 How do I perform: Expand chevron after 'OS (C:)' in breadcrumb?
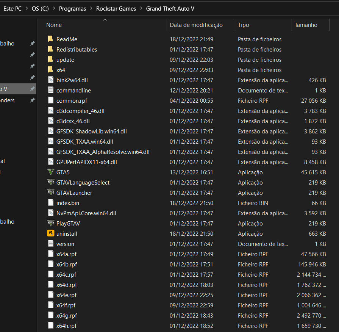54,8
